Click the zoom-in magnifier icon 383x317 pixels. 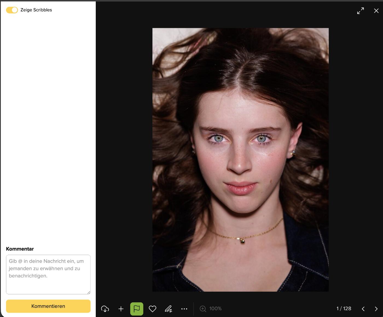(203, 309)
